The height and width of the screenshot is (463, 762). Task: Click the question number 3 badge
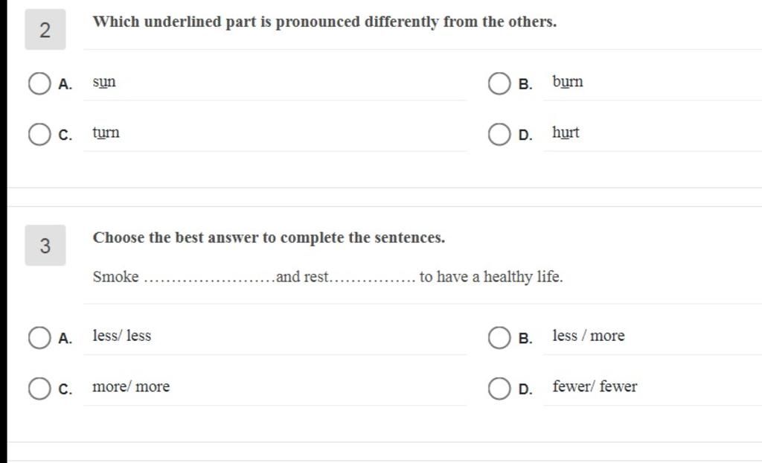[x=45, y=245]
